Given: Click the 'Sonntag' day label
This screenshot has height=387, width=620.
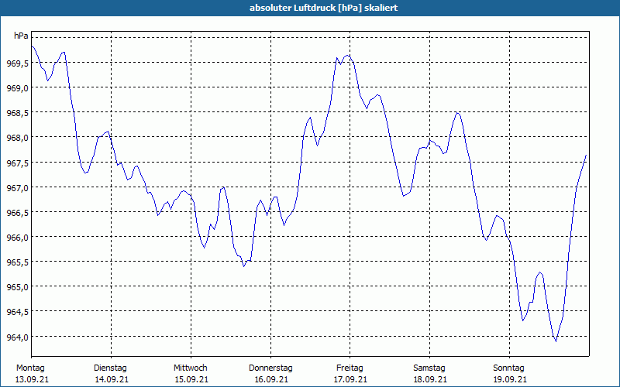Looking at the screenshot, I should (x=508, y=368).
